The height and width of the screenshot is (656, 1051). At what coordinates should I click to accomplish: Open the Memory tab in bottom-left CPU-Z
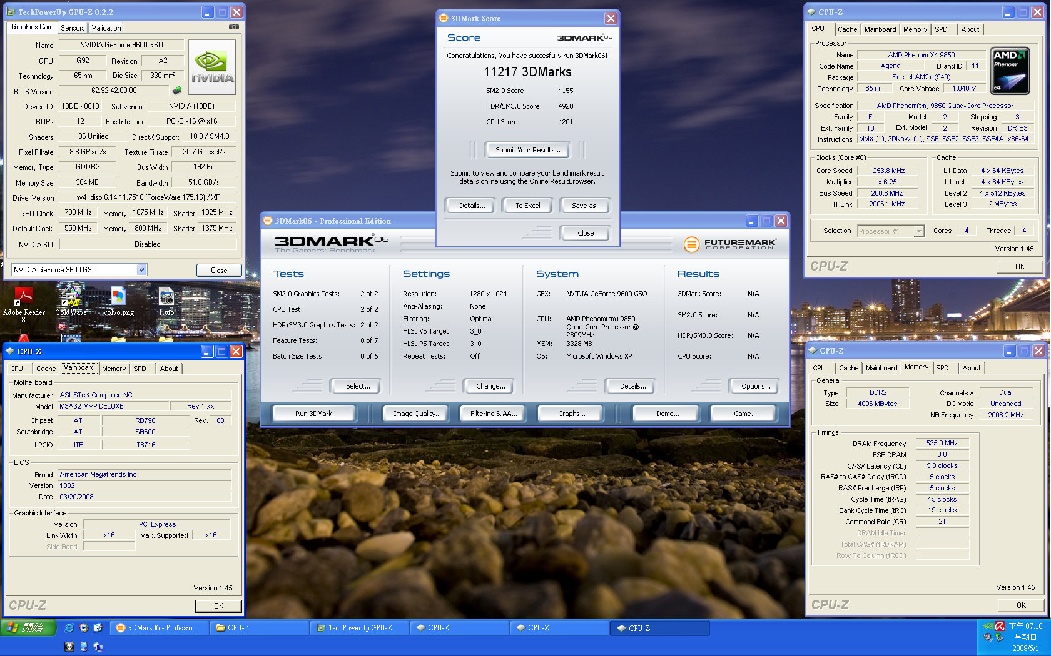pyautogui.click(x=114, y=369)
